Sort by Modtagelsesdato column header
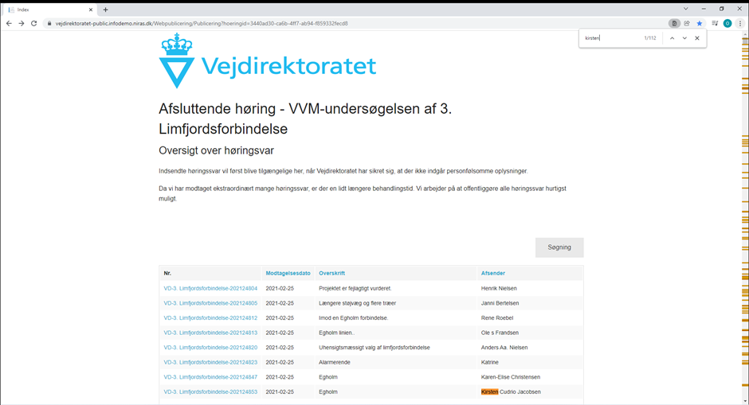Image resolution: width=749 pixels, height=405 pixels. point(288,274)
